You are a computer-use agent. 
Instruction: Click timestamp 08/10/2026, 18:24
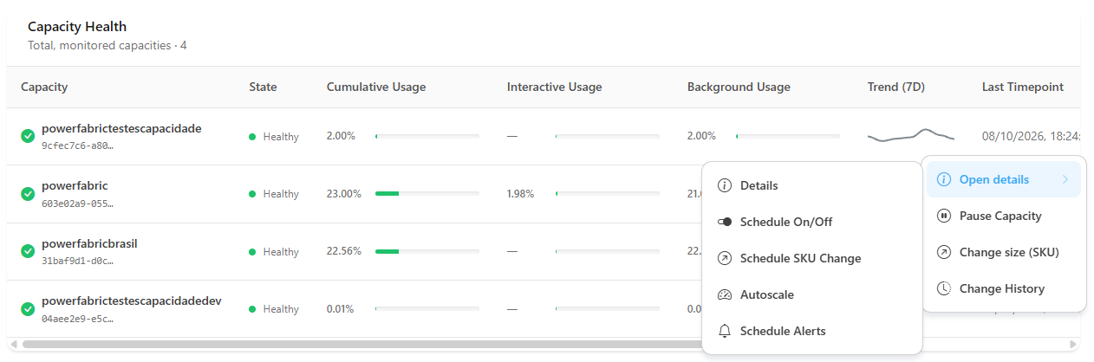[1032, 136]
